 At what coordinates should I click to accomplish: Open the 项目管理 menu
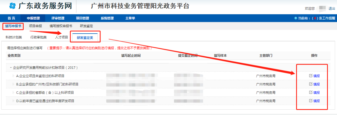[82, 18]
